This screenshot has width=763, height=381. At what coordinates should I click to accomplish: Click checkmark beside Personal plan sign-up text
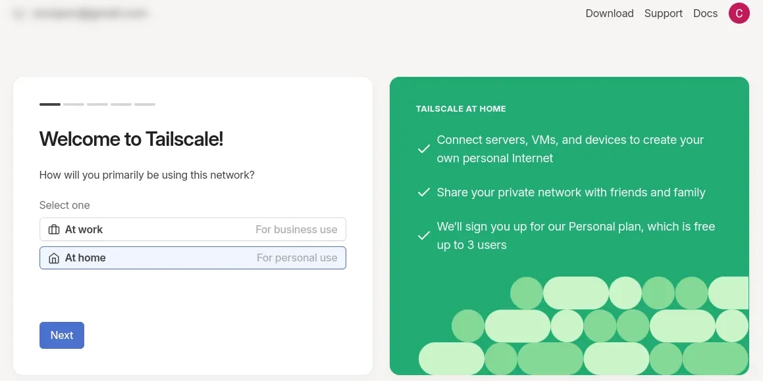coord(424,236)
